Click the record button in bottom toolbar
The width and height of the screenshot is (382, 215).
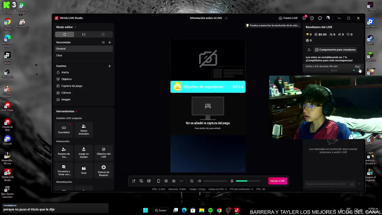(x=166, y=181)
